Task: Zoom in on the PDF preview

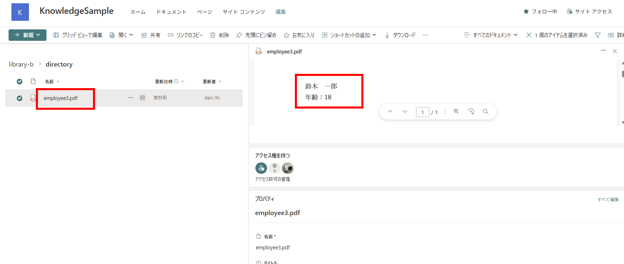Action: (x=456, y=111)
